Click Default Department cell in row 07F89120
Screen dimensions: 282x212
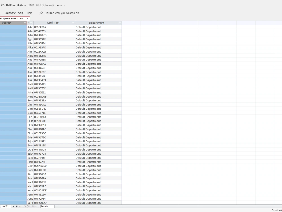(x=98, y=194)
